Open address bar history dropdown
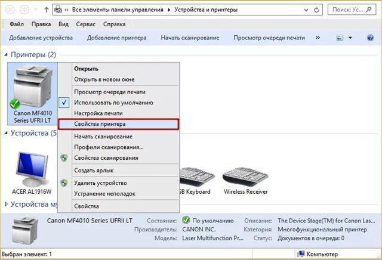The image size is (382, 260). 306,10
